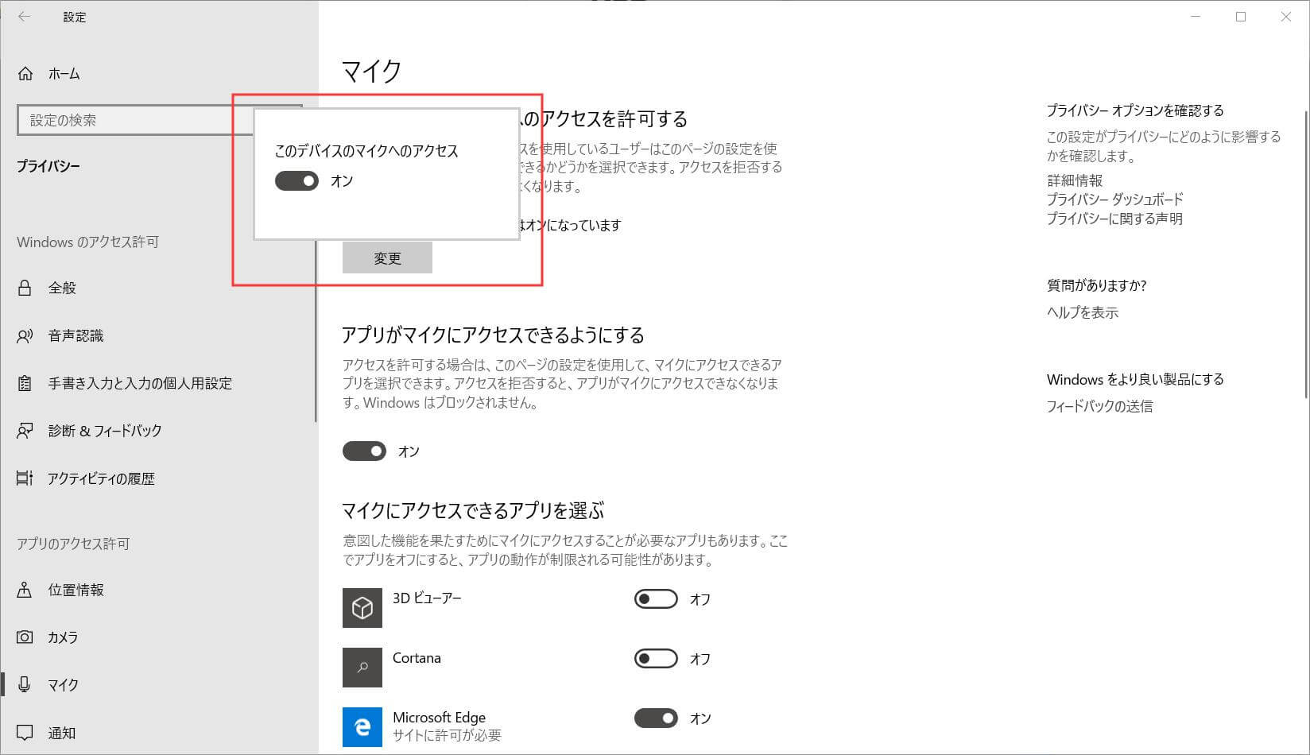
Task: Open 通知 settings via its icon
Action: click(25, 733)
